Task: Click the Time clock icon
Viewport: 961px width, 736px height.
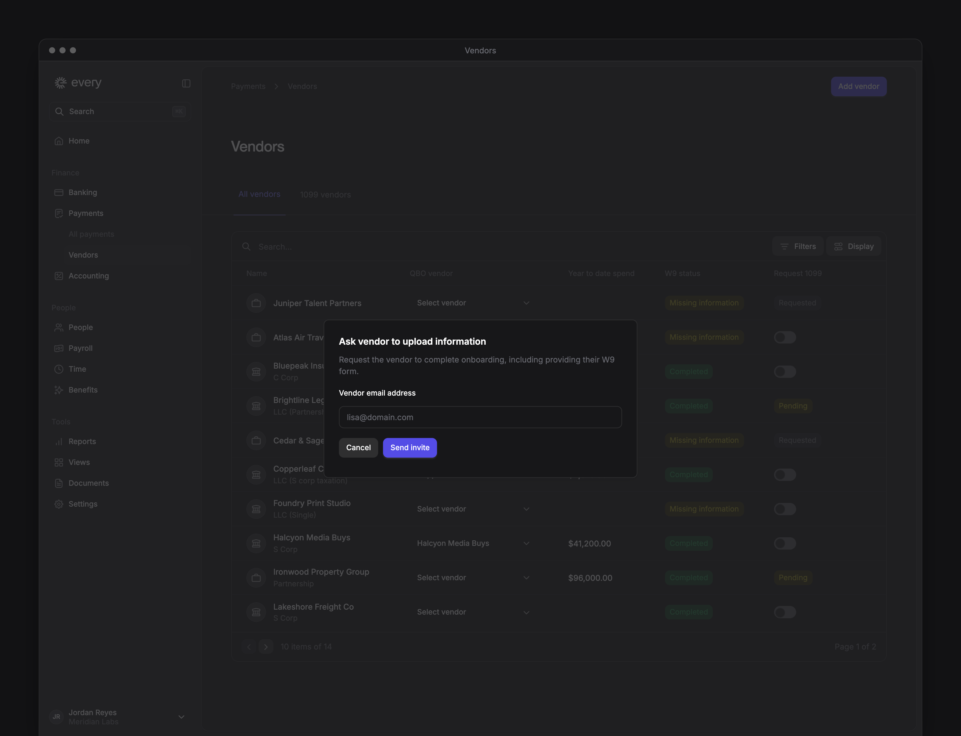Action: pyautogui.click(x=59, y=369)
